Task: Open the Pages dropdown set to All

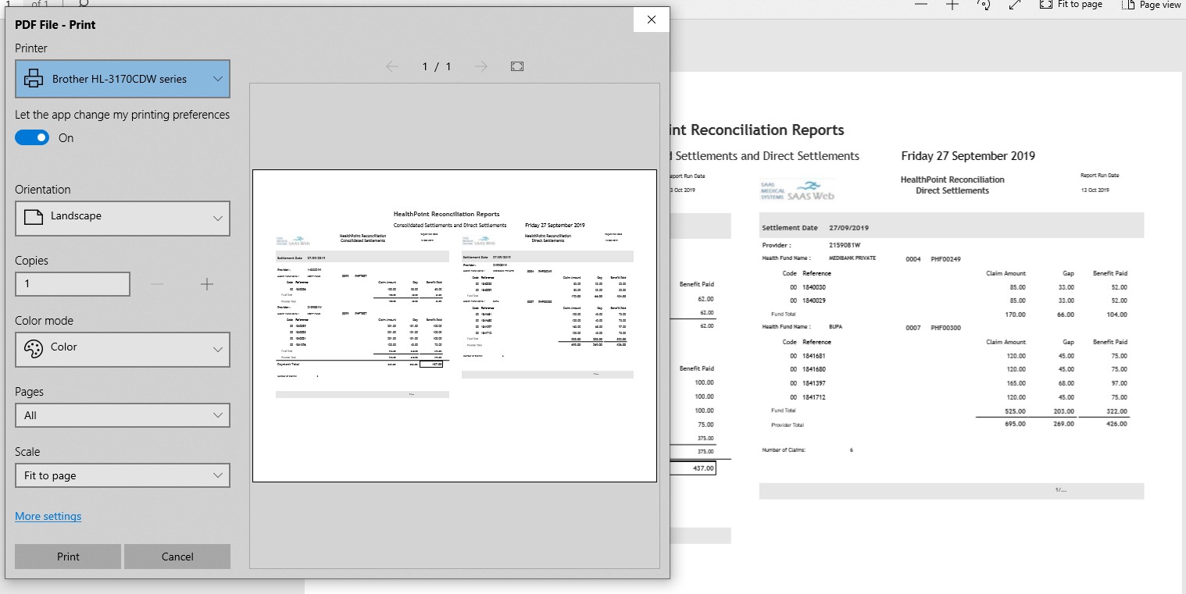Action: tap(123, 415)
